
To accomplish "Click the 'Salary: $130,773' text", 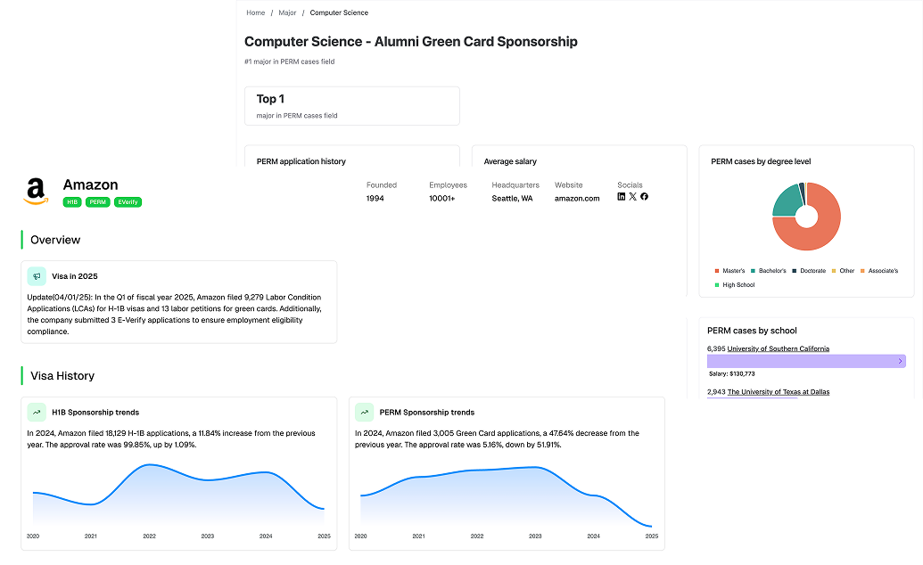I will tap(731, 373).
